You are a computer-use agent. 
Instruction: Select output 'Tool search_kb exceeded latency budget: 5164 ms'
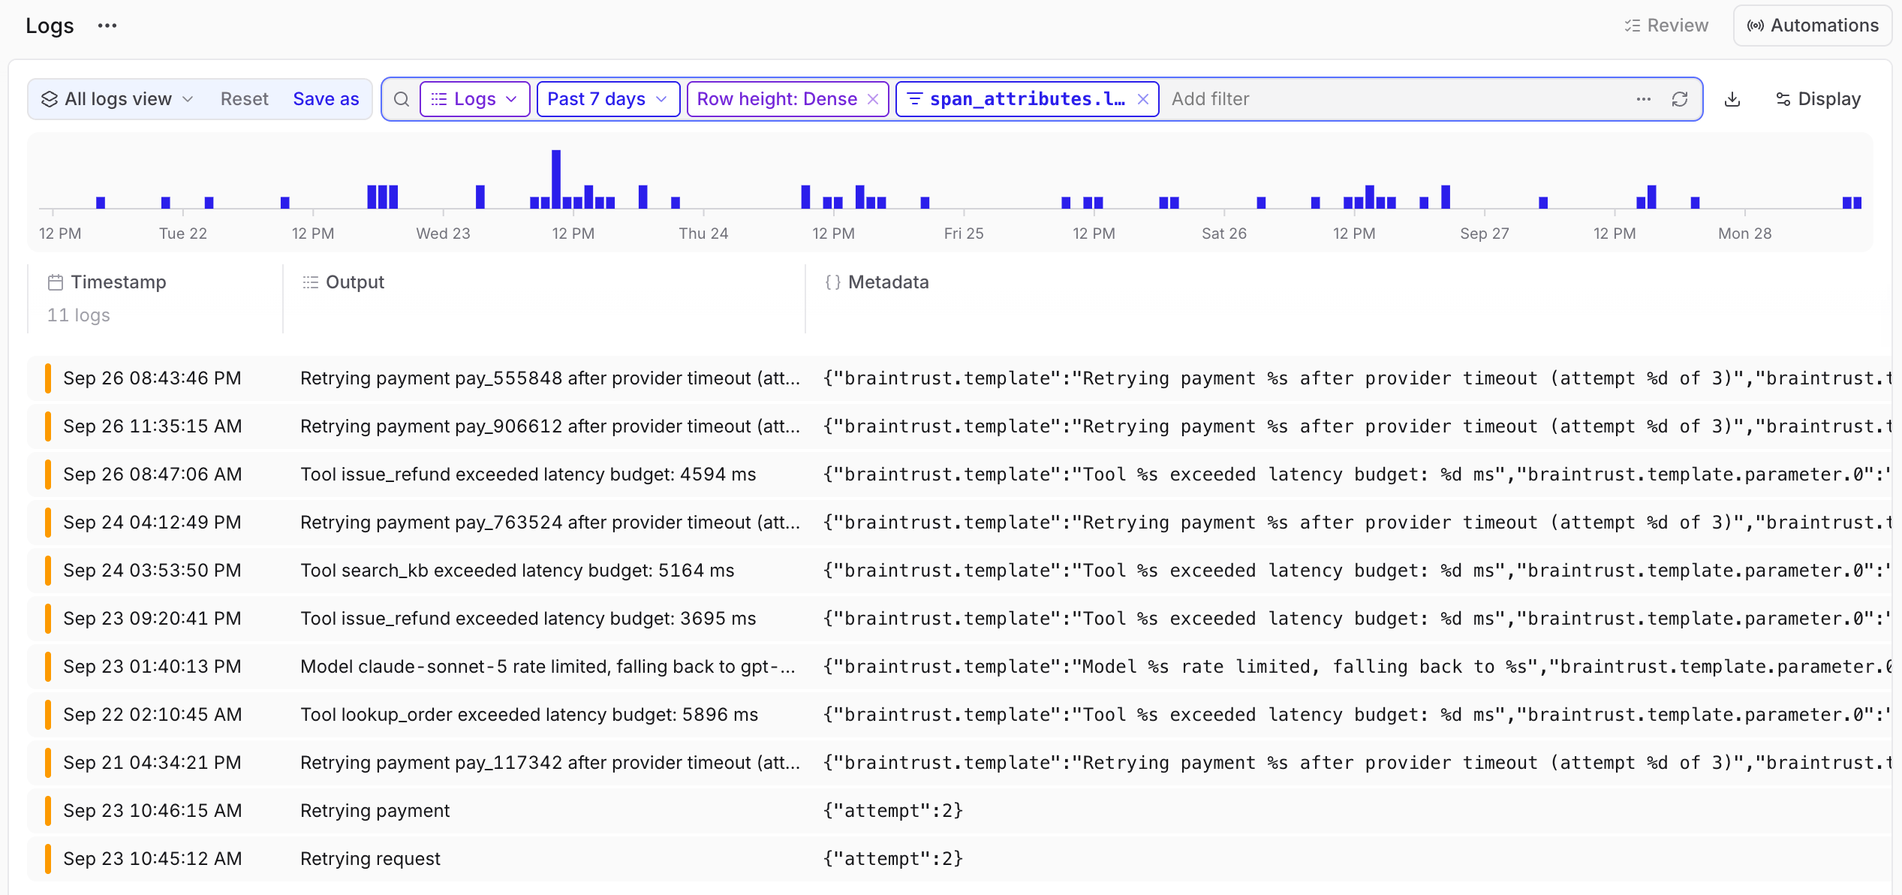[x=517, y=571]
